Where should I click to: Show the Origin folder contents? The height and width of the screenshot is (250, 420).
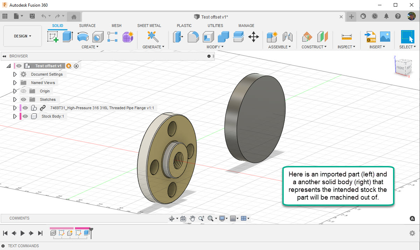(15, 91)
